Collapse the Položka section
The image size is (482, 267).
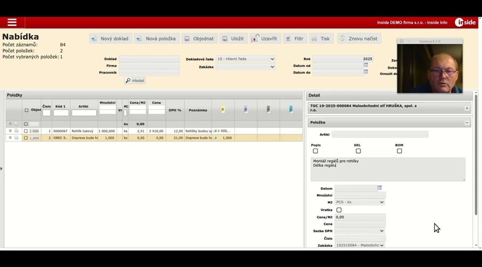point(467,123)
